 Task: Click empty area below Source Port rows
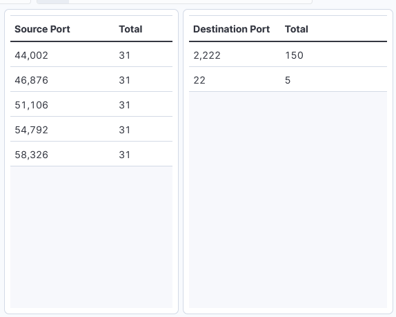(x=92, y=237)
